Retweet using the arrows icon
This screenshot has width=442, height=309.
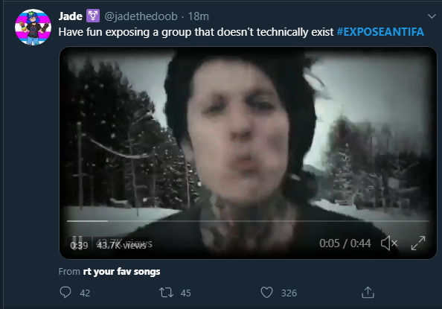click(x=167, y=293)
